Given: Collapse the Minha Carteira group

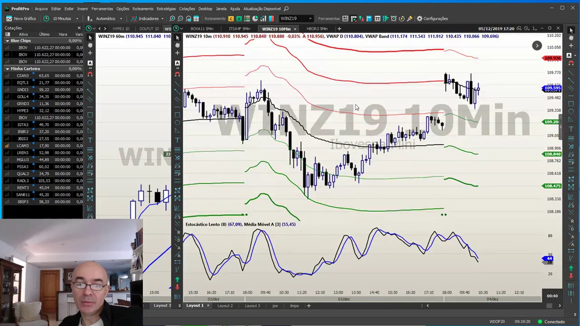Looking at the screenshot, I should [x=7, y=69].
